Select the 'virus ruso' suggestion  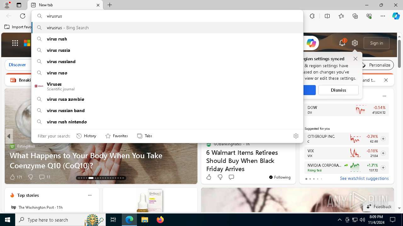167,73
